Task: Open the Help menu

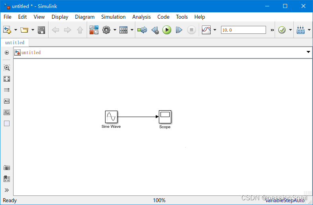Action: point(200,17)
